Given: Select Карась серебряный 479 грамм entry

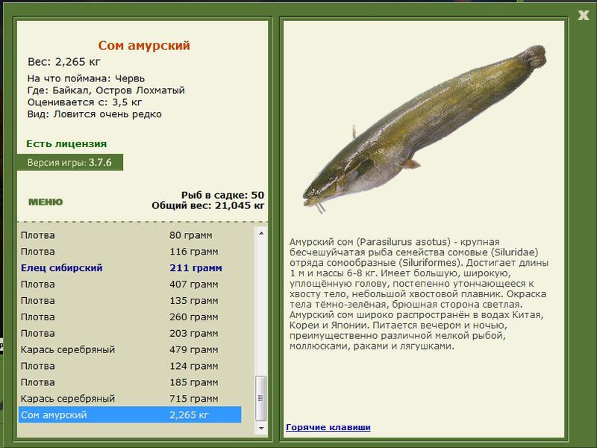Looking at the screenshot, I should 130,349.
